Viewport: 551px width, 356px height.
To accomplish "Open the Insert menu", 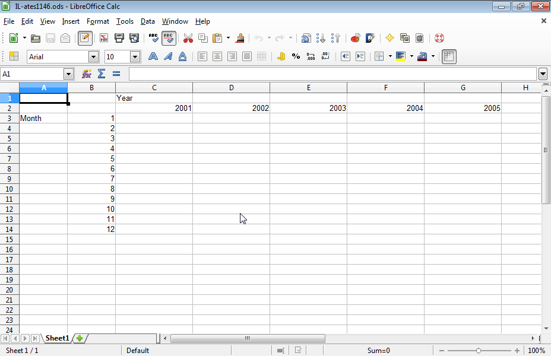I will point(71,21).
